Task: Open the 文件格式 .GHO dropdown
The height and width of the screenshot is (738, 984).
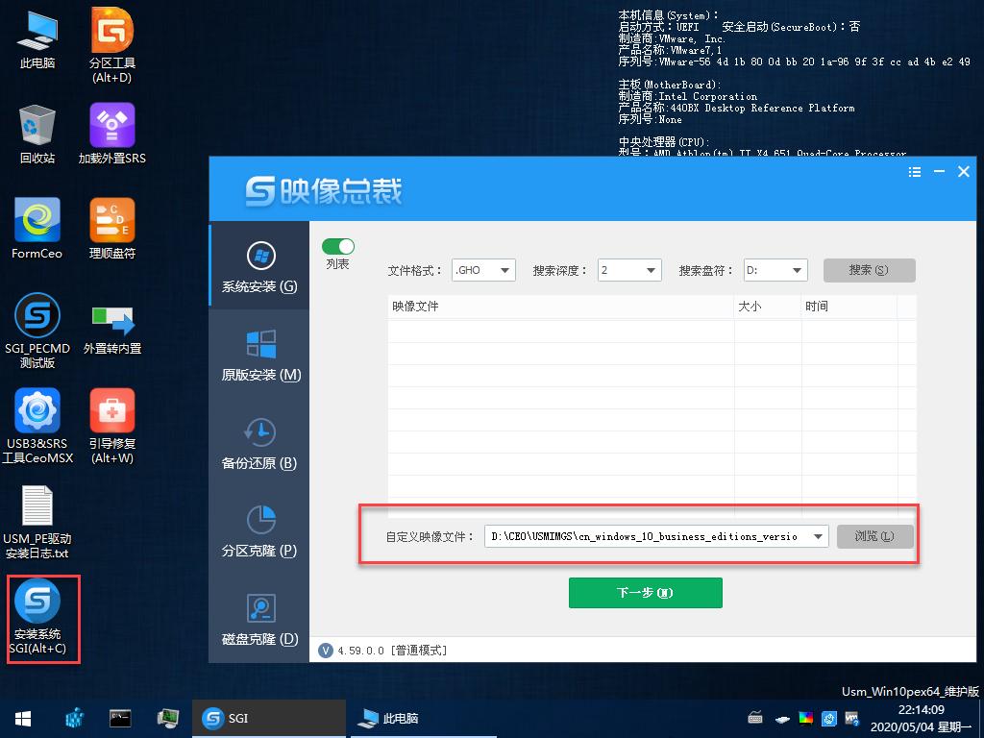Action: click(x=483, y=270)
